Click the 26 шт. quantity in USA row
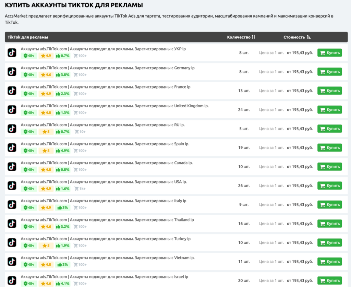This screenshot has width=351, height=287. point(244,186)
